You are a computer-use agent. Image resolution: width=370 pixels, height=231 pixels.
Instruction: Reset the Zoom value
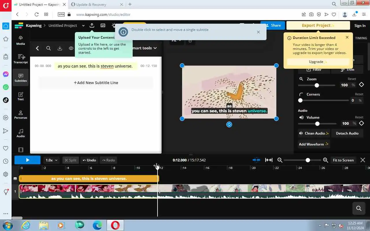(352, 79)
